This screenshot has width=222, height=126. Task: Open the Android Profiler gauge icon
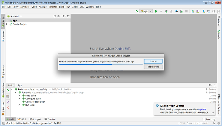176,11
